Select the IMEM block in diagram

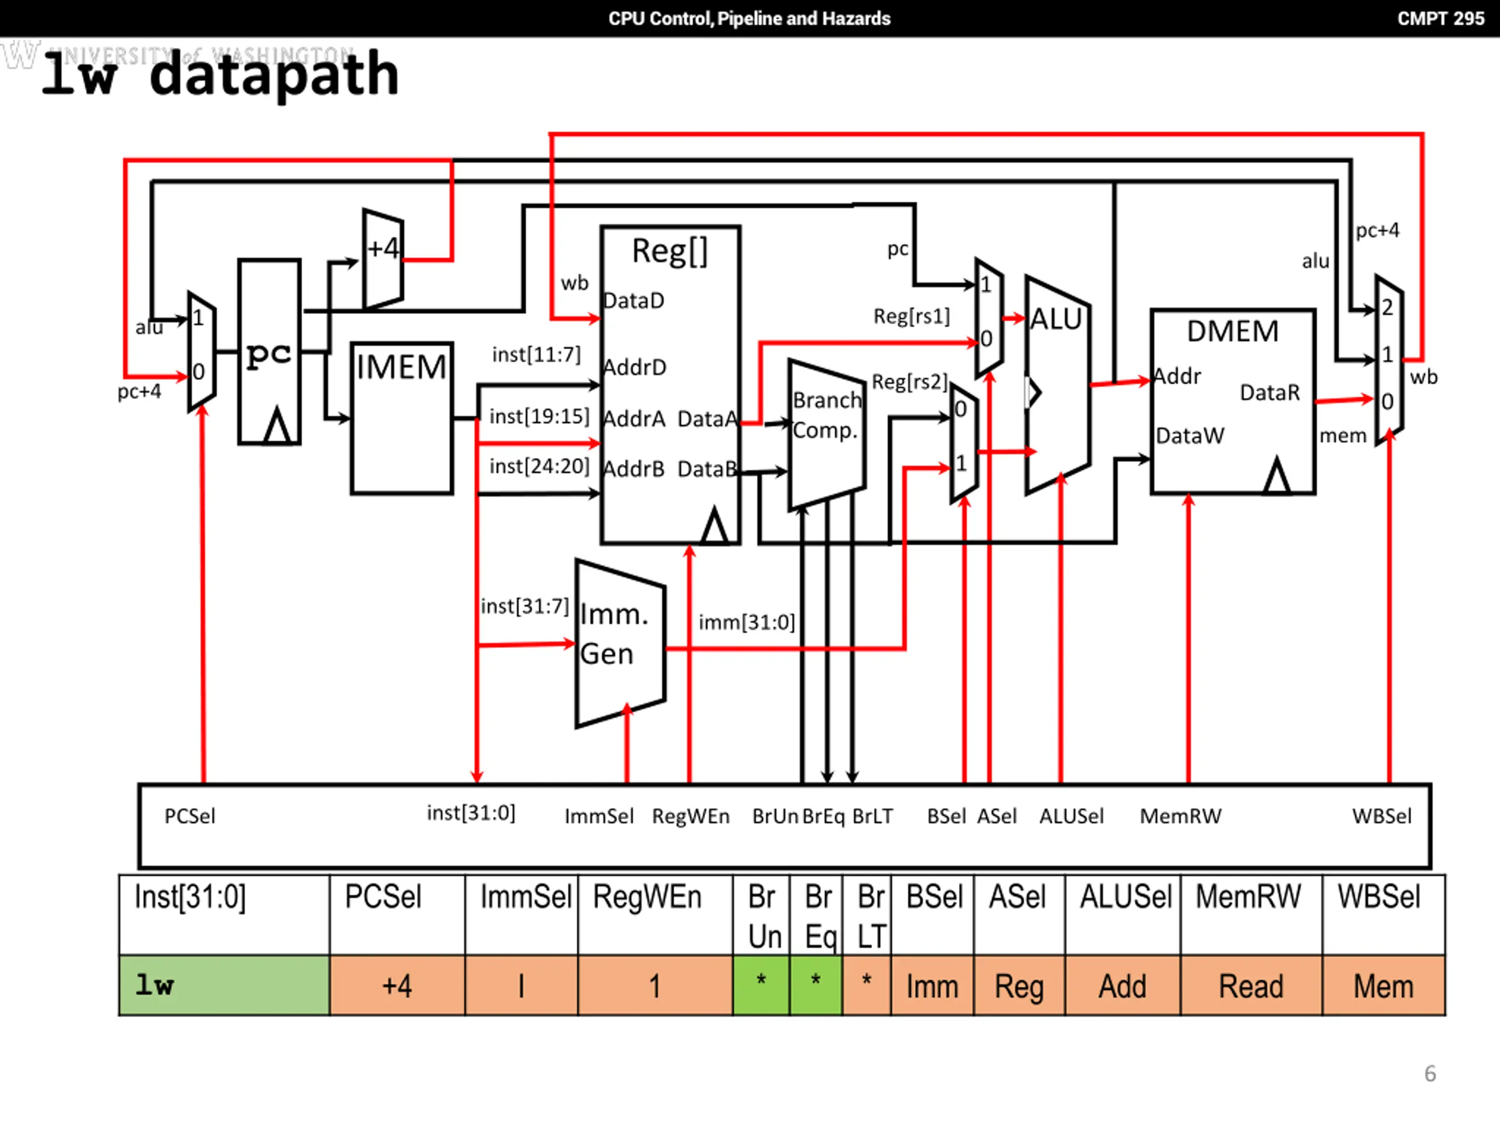pyautogui.click(x=401, y=418)
